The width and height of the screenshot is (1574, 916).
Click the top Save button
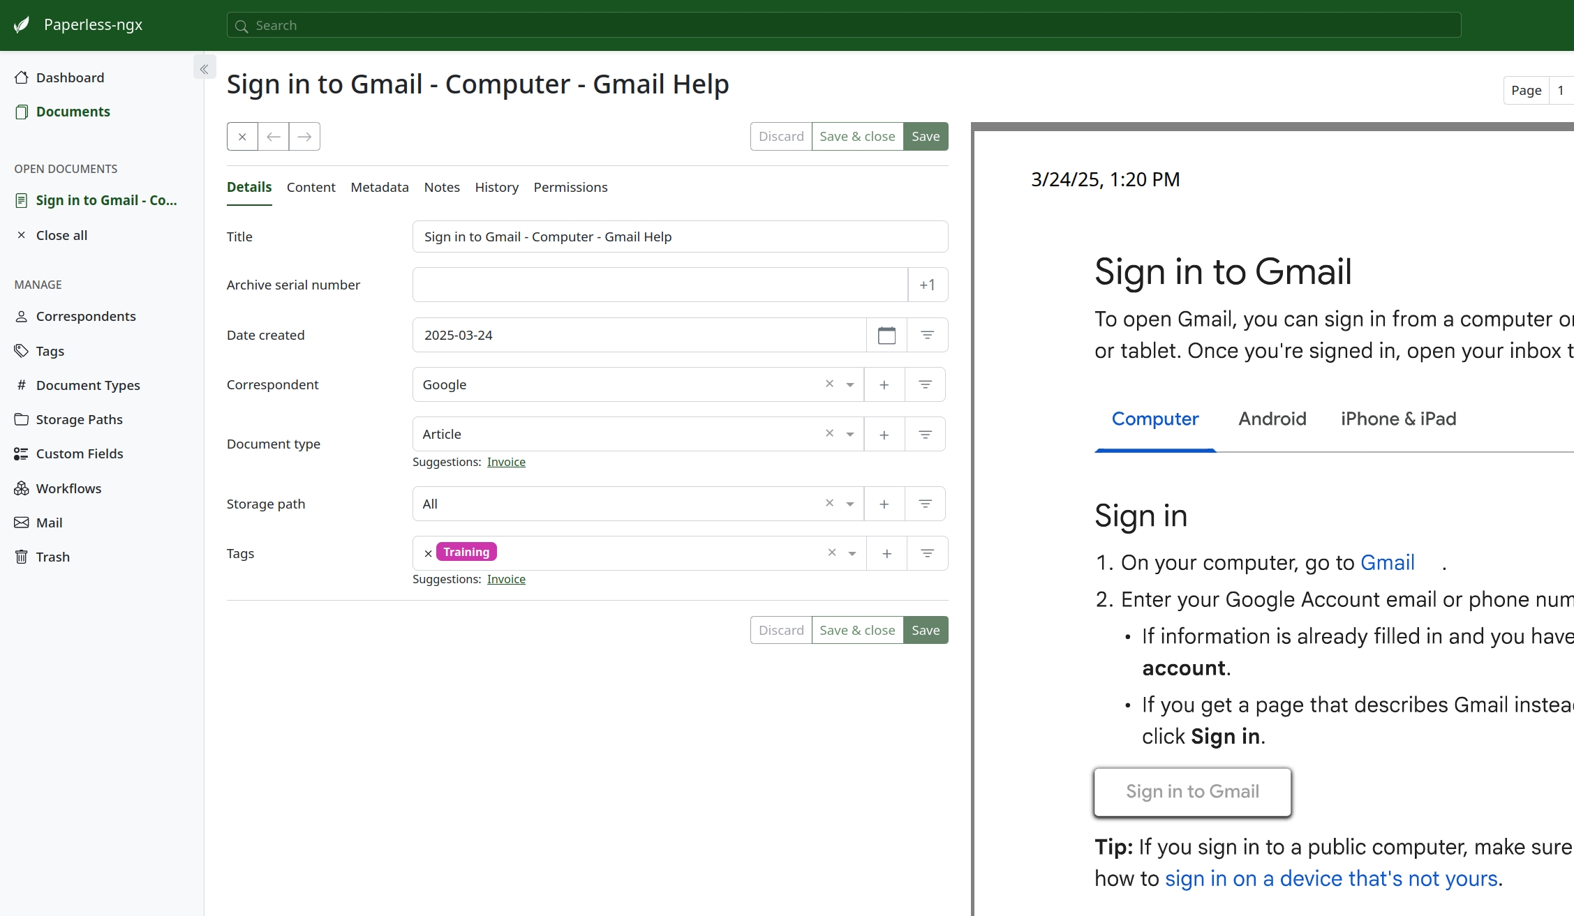tap(926, 137)
